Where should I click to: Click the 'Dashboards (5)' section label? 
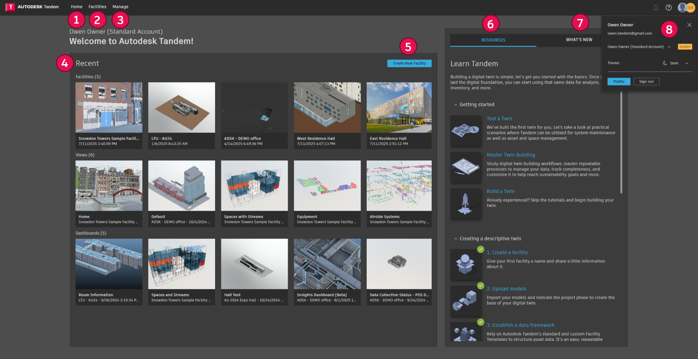coord(91,233)
